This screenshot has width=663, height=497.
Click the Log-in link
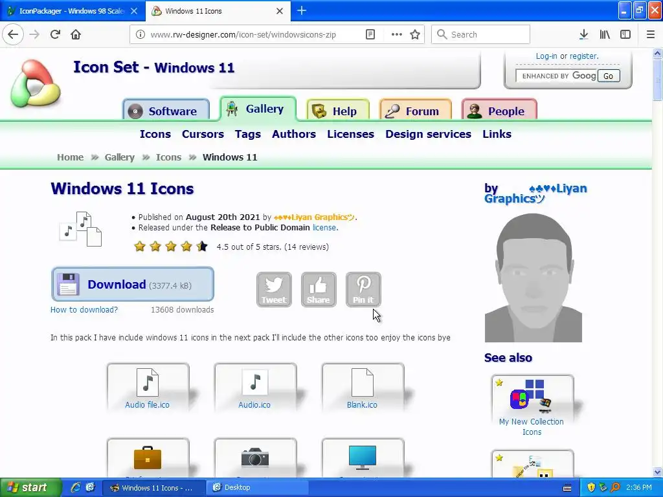(x=546, y=56)
